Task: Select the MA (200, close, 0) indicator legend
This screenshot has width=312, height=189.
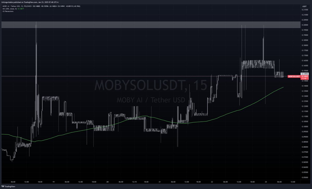Action: (9, 9)
